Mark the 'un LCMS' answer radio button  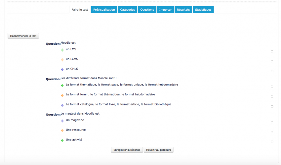pos(272,61)
